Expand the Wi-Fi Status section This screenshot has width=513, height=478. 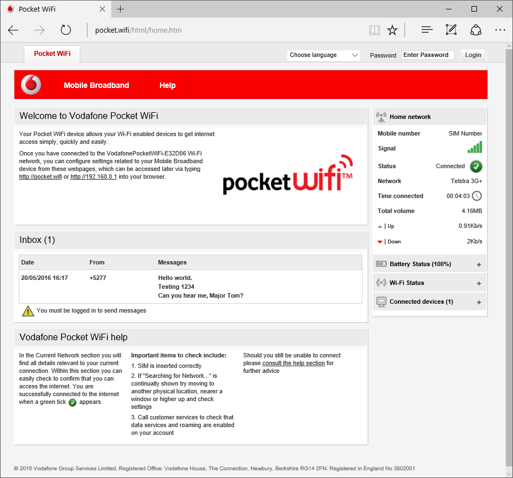coord(429,283)
